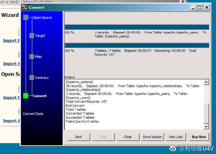
Task: Select the Map step square
Action: [32, 57]
